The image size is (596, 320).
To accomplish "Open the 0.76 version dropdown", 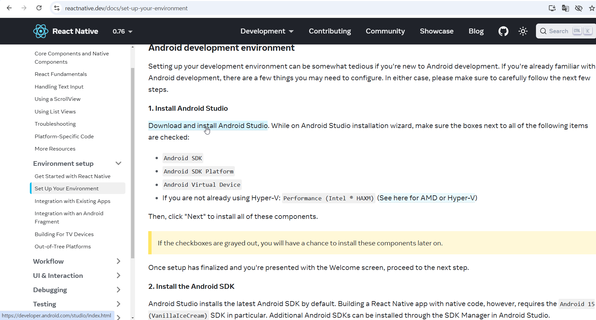I will 122,31.
